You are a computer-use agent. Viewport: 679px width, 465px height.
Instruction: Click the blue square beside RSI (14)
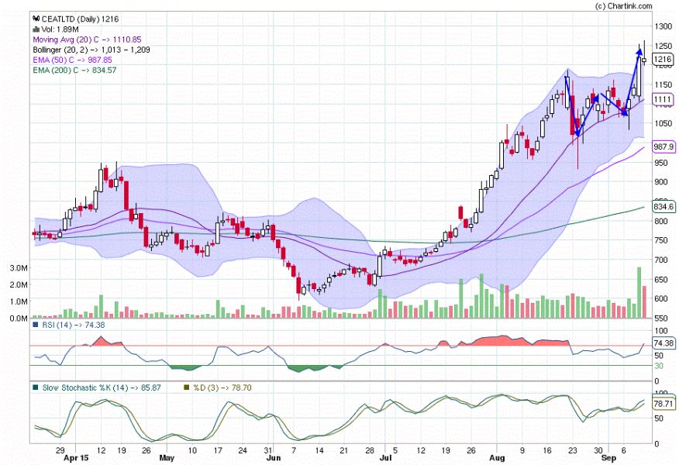[36, 325]
